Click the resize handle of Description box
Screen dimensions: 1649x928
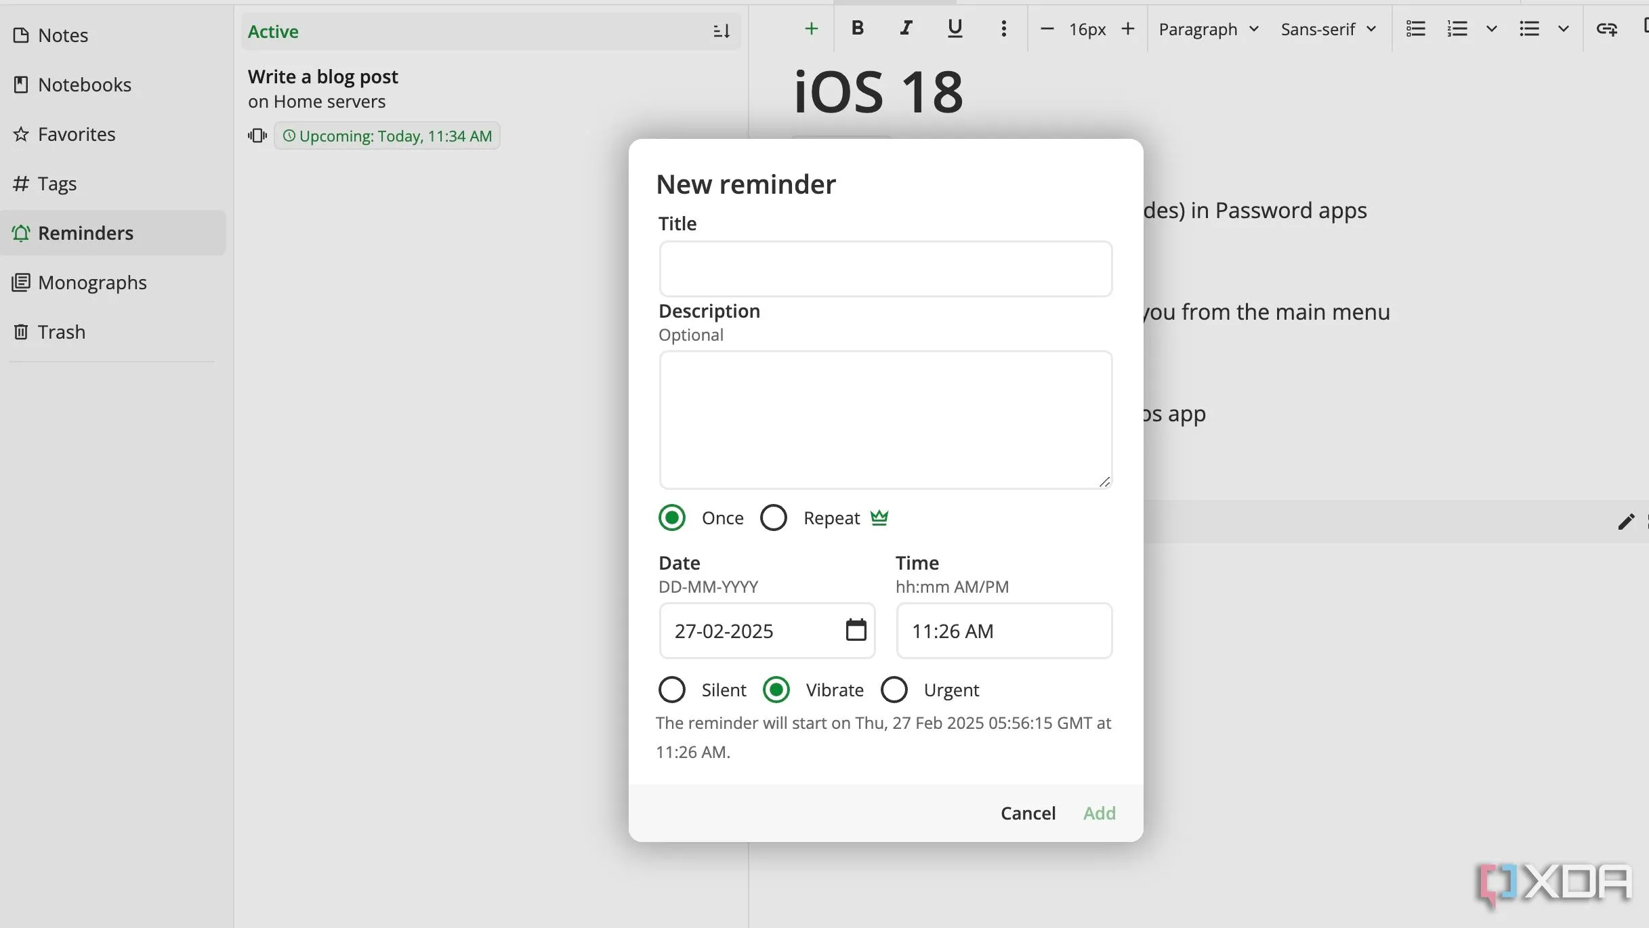point(1104,482)
